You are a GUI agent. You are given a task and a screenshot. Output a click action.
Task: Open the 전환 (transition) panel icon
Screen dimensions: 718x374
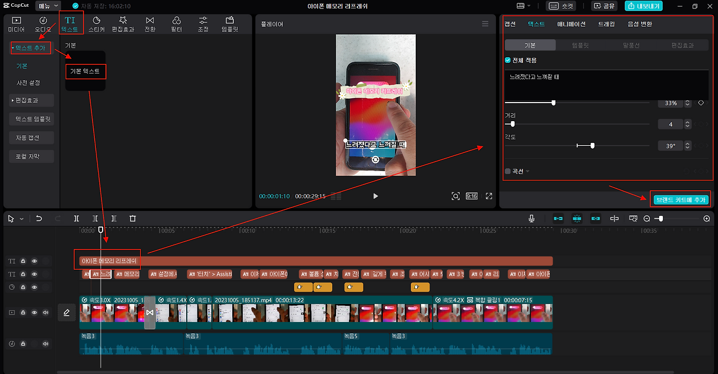tap(150, 24)
